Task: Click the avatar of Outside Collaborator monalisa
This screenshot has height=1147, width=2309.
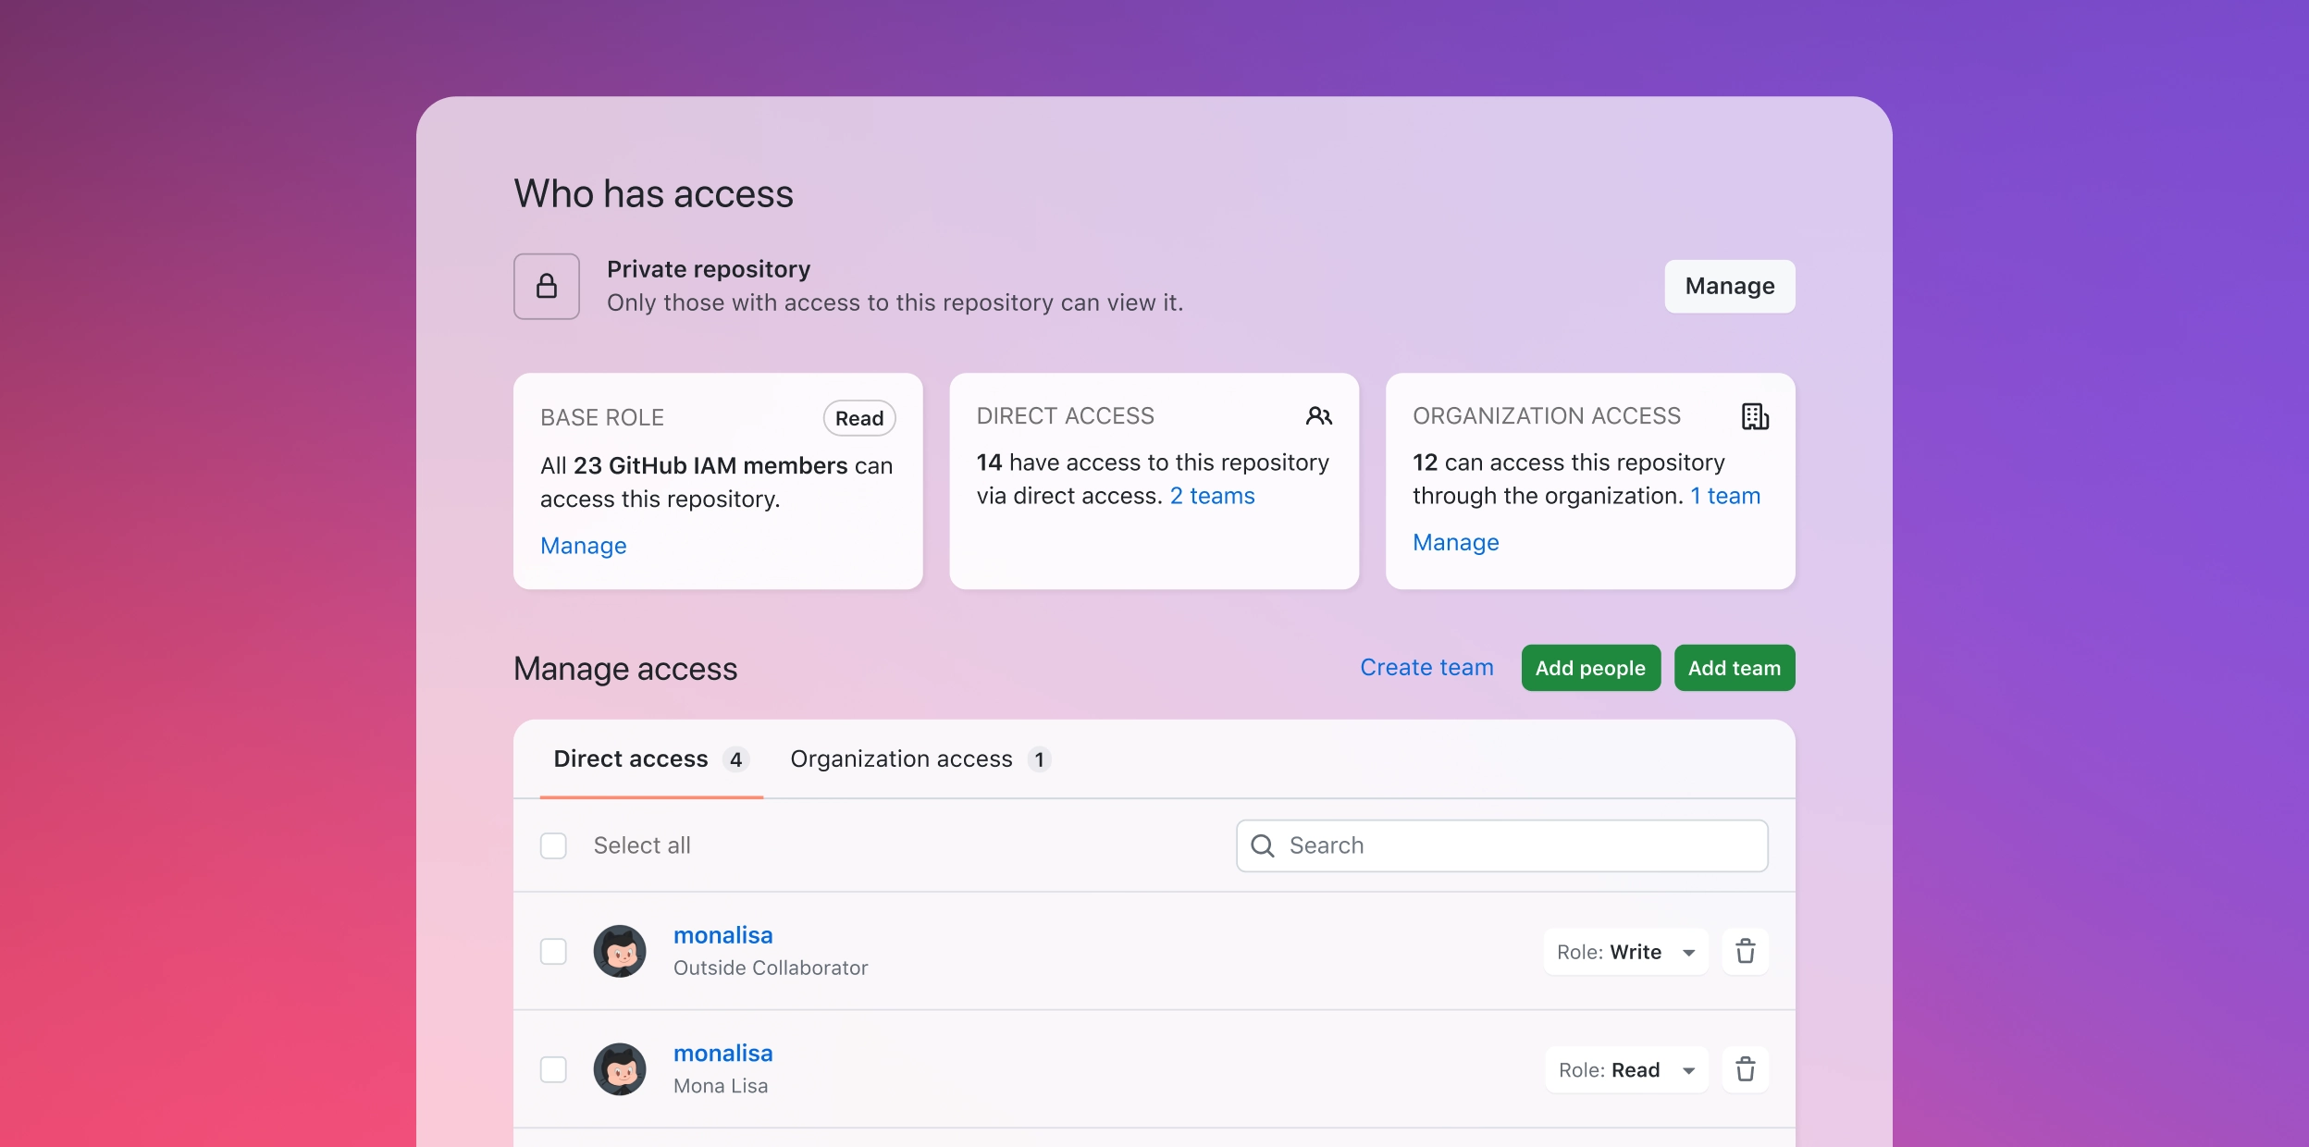Action: pos(621,951)
